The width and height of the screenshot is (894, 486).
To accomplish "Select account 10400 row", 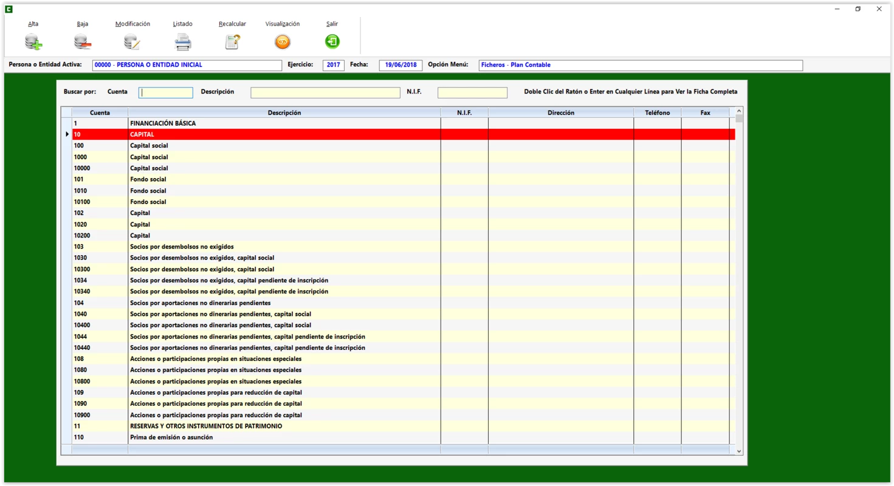I will 403,326.
